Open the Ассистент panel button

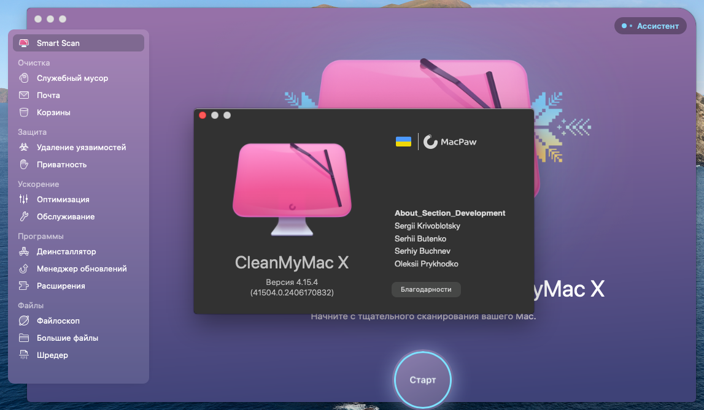(651, 26)
